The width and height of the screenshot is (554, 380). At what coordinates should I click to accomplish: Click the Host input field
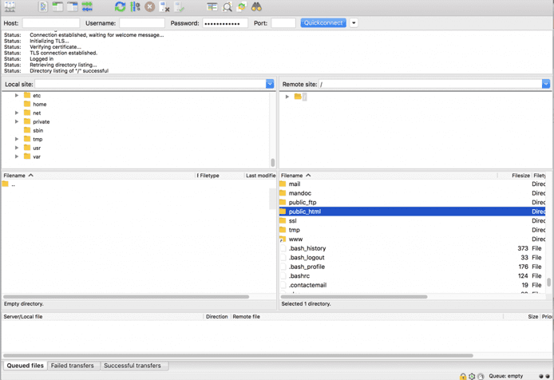pyautogui.click(x=51, y=23)
